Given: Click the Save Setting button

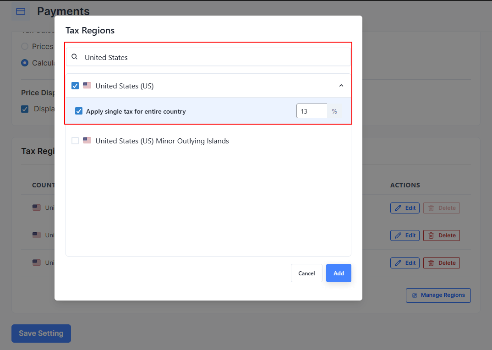Looking at the screenshot, I should (x=41, y=334).
